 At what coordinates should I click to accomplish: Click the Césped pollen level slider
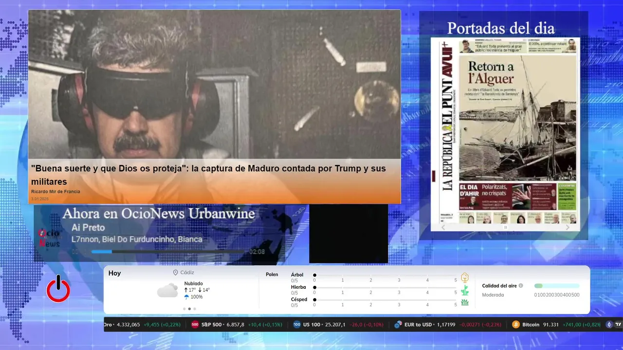click(x=385, y=300)
